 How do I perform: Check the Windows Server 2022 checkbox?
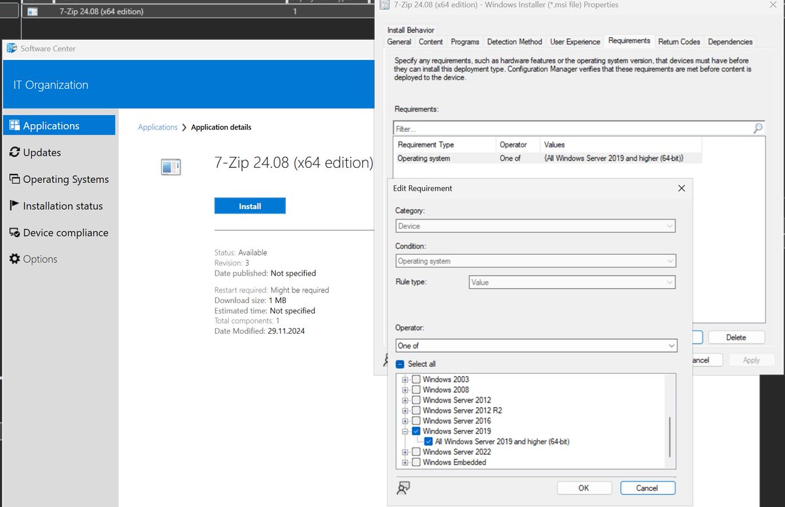(x=416, y=452)
